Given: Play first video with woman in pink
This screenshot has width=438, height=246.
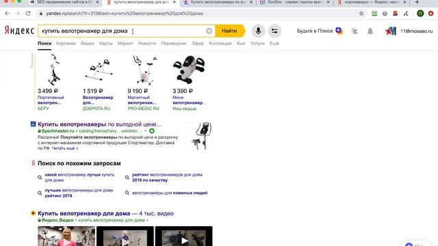Looking at the screenshot, I should click(66, 236).
